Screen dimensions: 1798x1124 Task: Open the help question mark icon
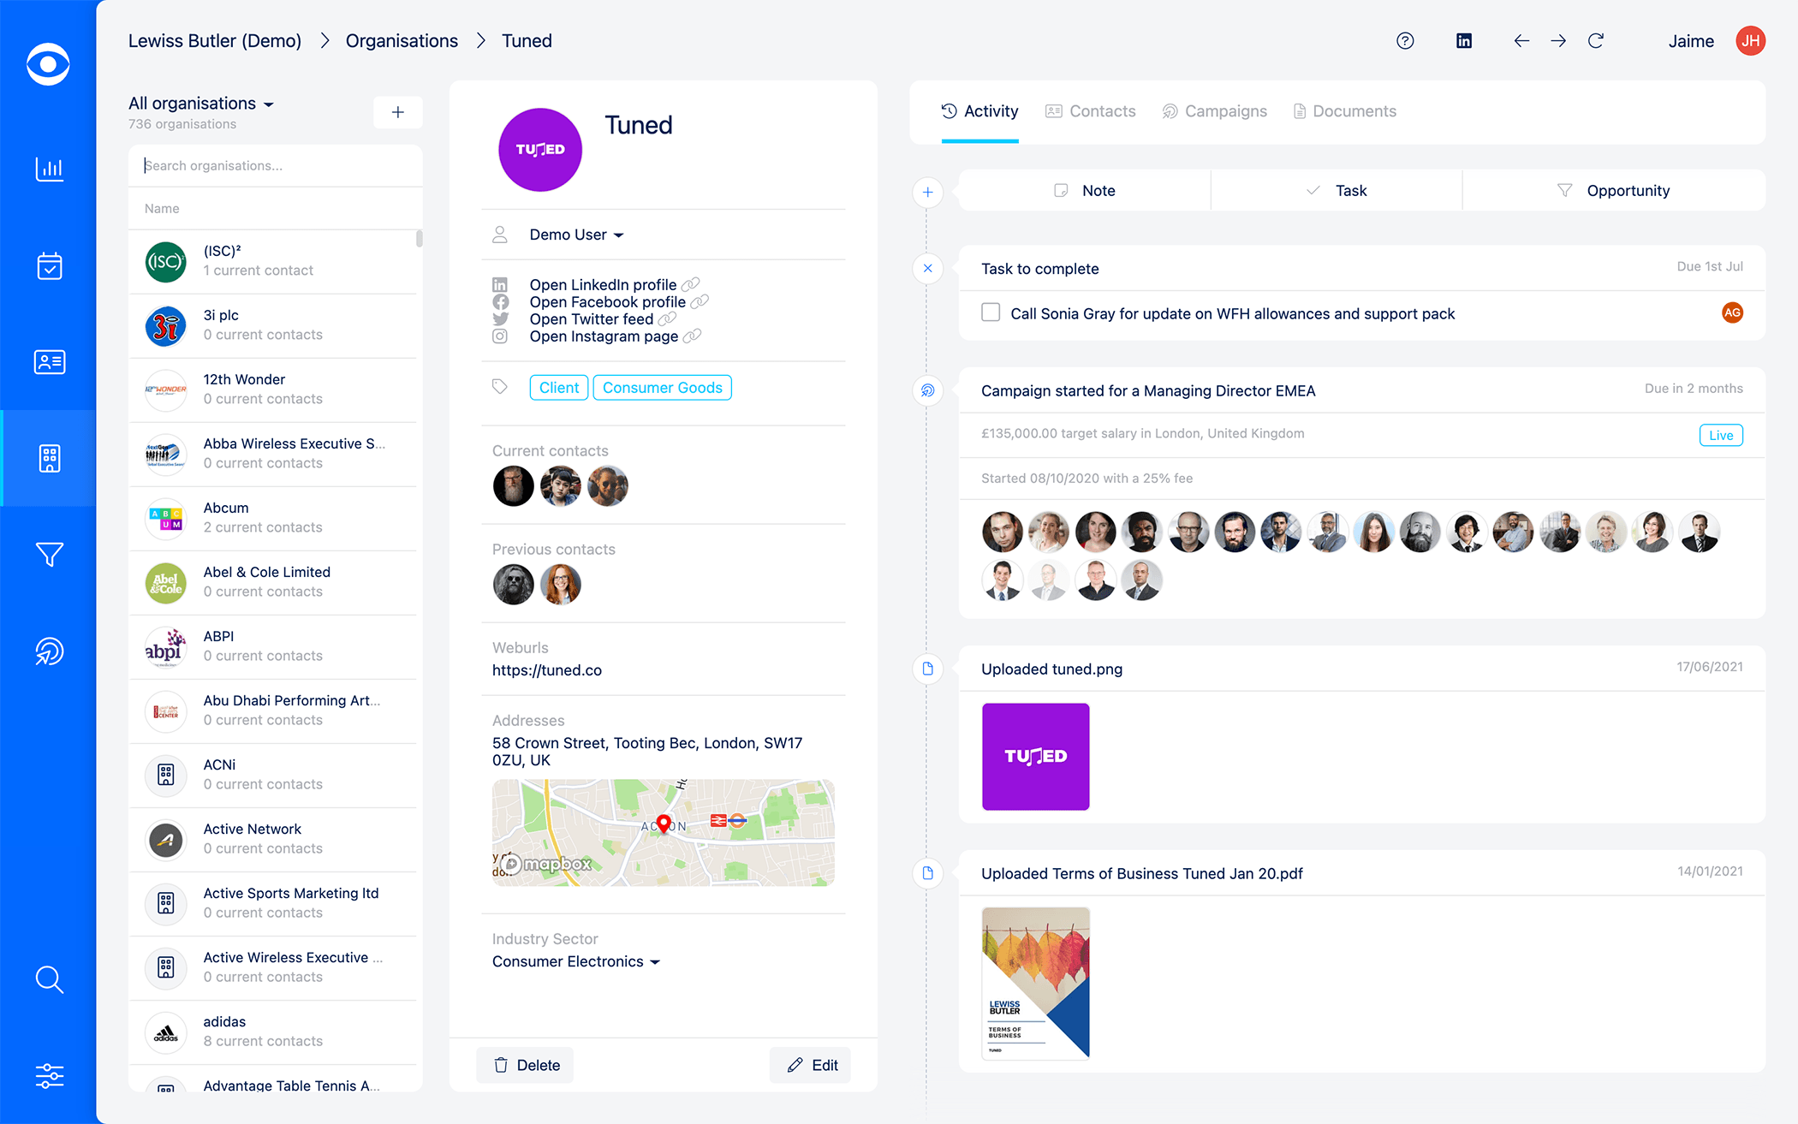coord(1405,40)
